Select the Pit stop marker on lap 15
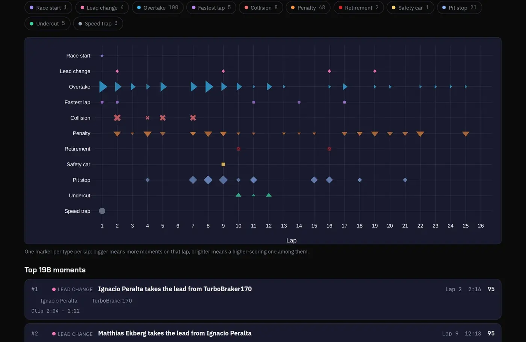The width and height of the screenshot is (526, 342). [314, 180]
